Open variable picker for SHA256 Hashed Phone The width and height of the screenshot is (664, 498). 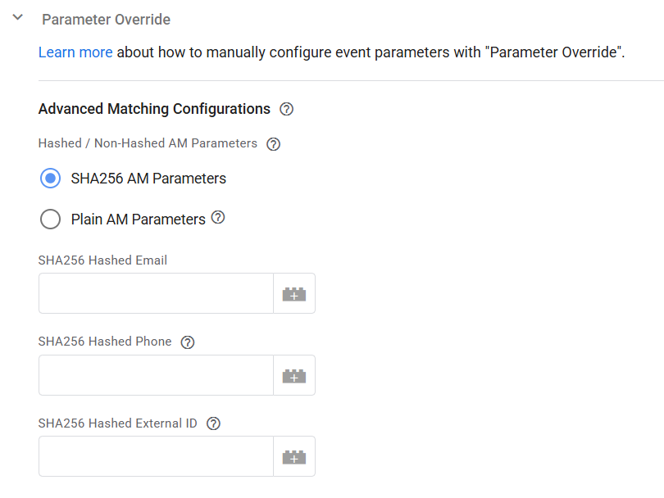click(294, 375)
